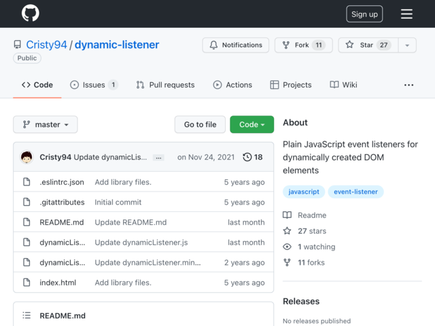Open the Wiki tab

pos(343,85)
